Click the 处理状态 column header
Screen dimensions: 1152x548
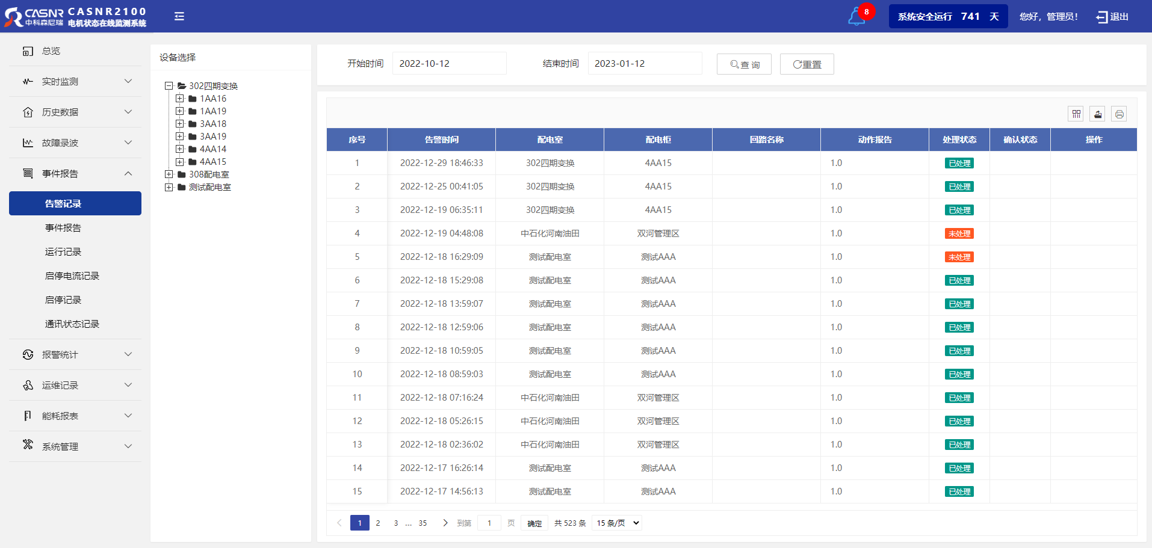959,140
